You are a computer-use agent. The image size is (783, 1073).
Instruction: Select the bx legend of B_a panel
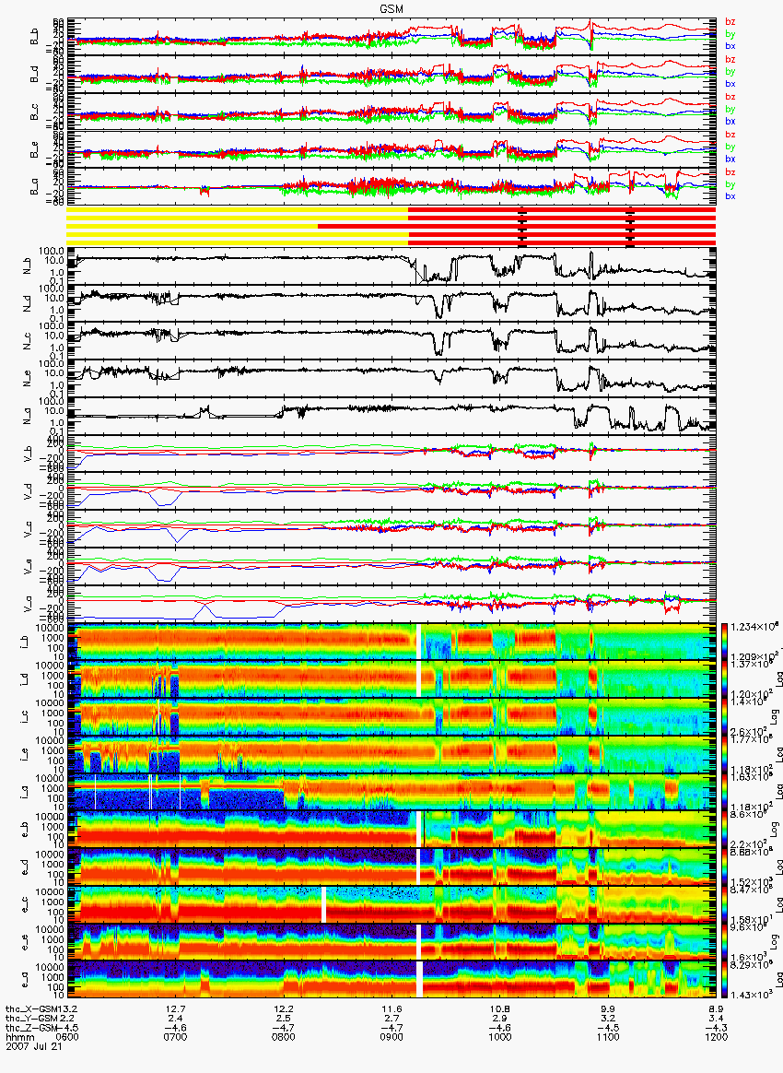[x=730, y=196]
